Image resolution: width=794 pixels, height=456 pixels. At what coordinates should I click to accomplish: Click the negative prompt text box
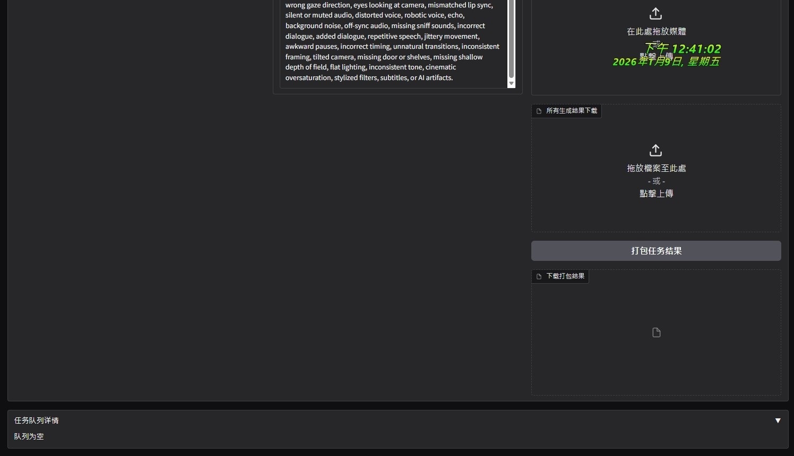tap(394, 43)
